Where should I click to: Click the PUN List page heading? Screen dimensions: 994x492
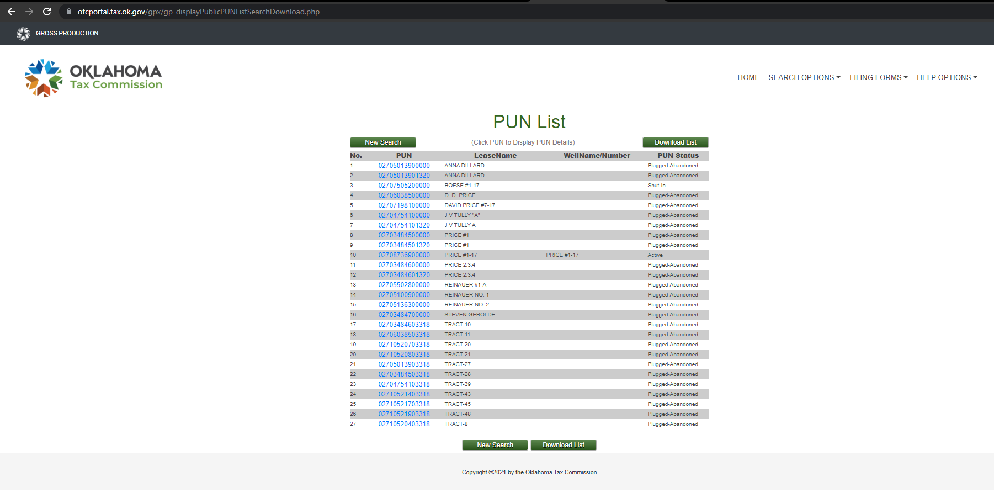pyautogui.click(x=529, y=121)
